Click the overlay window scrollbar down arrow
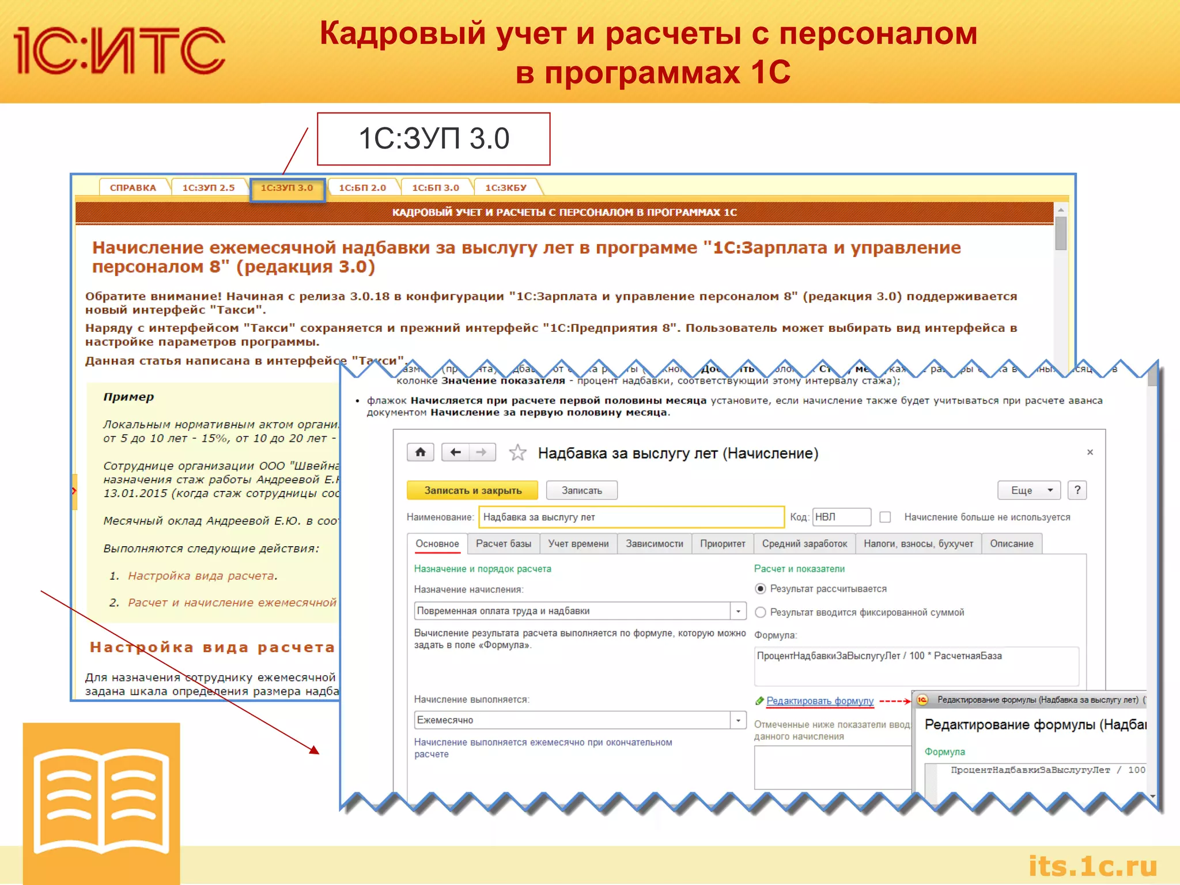This screenshot has height=885, width=1180. [1152, 796]
